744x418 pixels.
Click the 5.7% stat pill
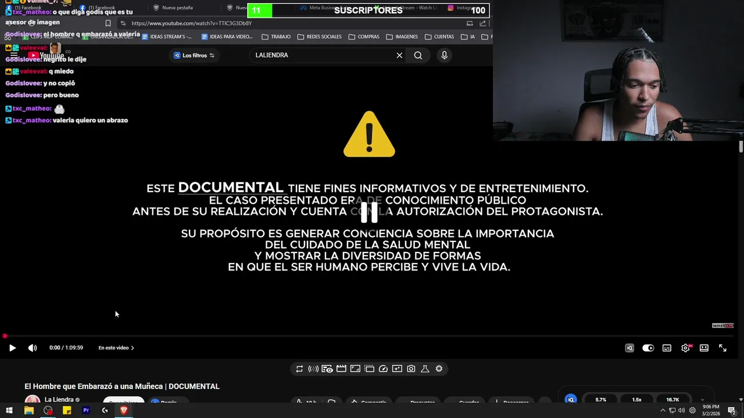[601, 399]
